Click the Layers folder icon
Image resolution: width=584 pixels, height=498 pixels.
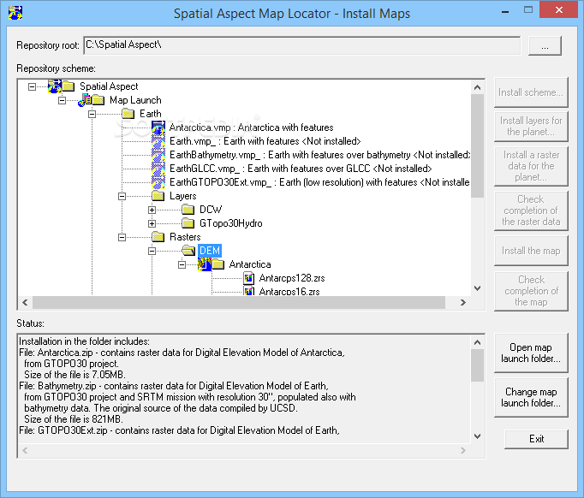[158, 196]
